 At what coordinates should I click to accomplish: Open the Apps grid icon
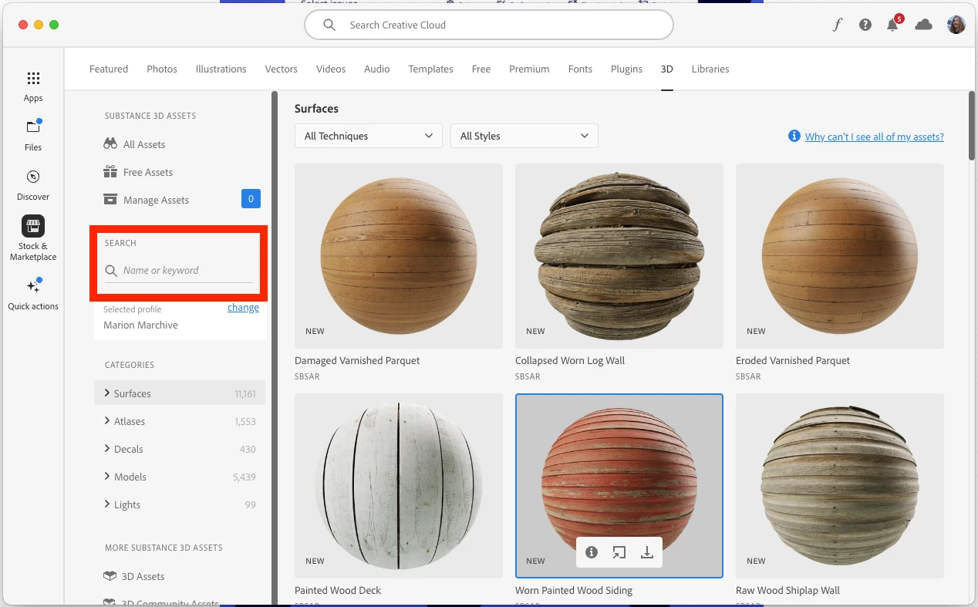coord(33,79)
